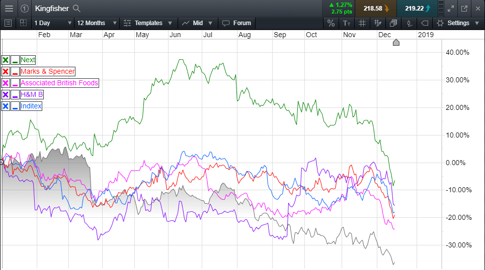Click the Settings gear icon

(x=440, y=23)
